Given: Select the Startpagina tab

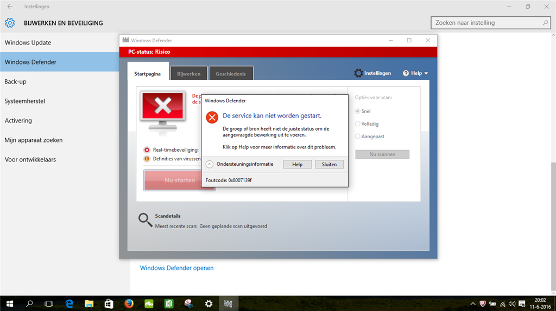Looking at the screenshot, I should (x=148, y=74).
